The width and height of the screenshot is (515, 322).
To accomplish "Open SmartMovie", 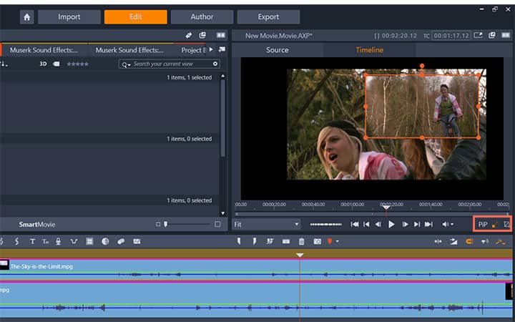I will 36,225.
